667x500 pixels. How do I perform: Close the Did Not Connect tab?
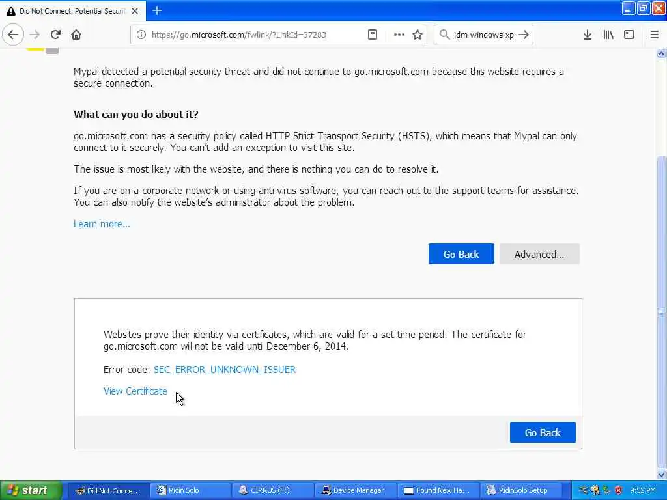(x=135, y=11)
